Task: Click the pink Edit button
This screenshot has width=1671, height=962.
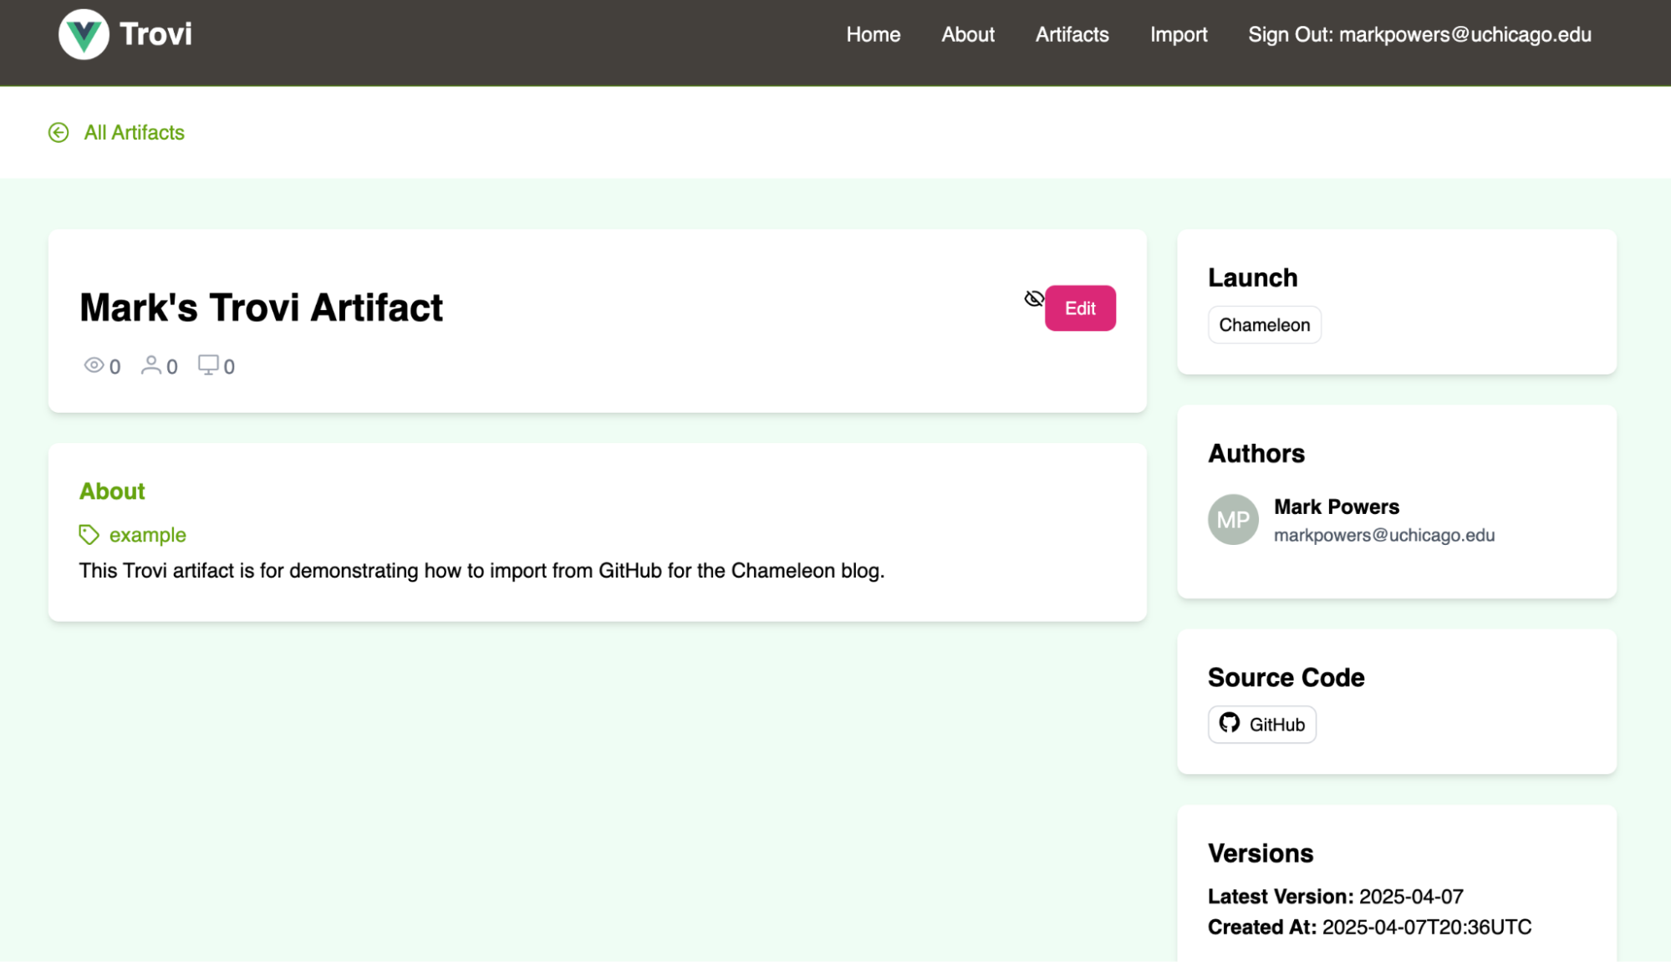Action: [1080, 308]
